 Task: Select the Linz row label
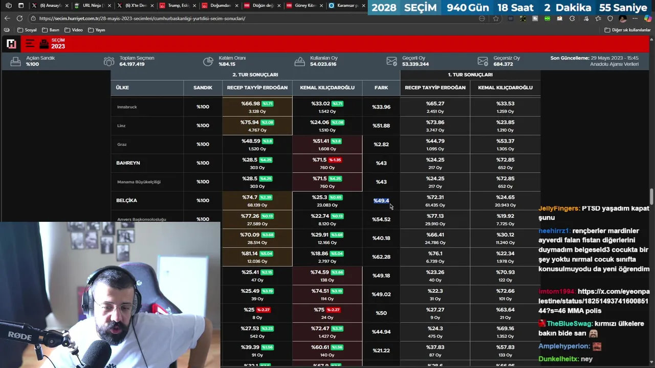[x=121, y=126]
